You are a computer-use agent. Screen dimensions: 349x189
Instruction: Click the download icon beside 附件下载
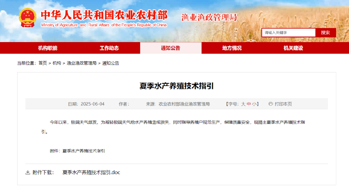[28, 172]
